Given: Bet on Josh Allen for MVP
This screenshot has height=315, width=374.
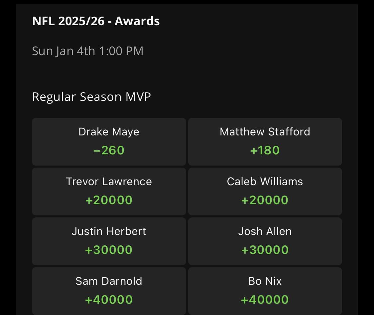Looking at the screenshot, I should coord(265,241).
